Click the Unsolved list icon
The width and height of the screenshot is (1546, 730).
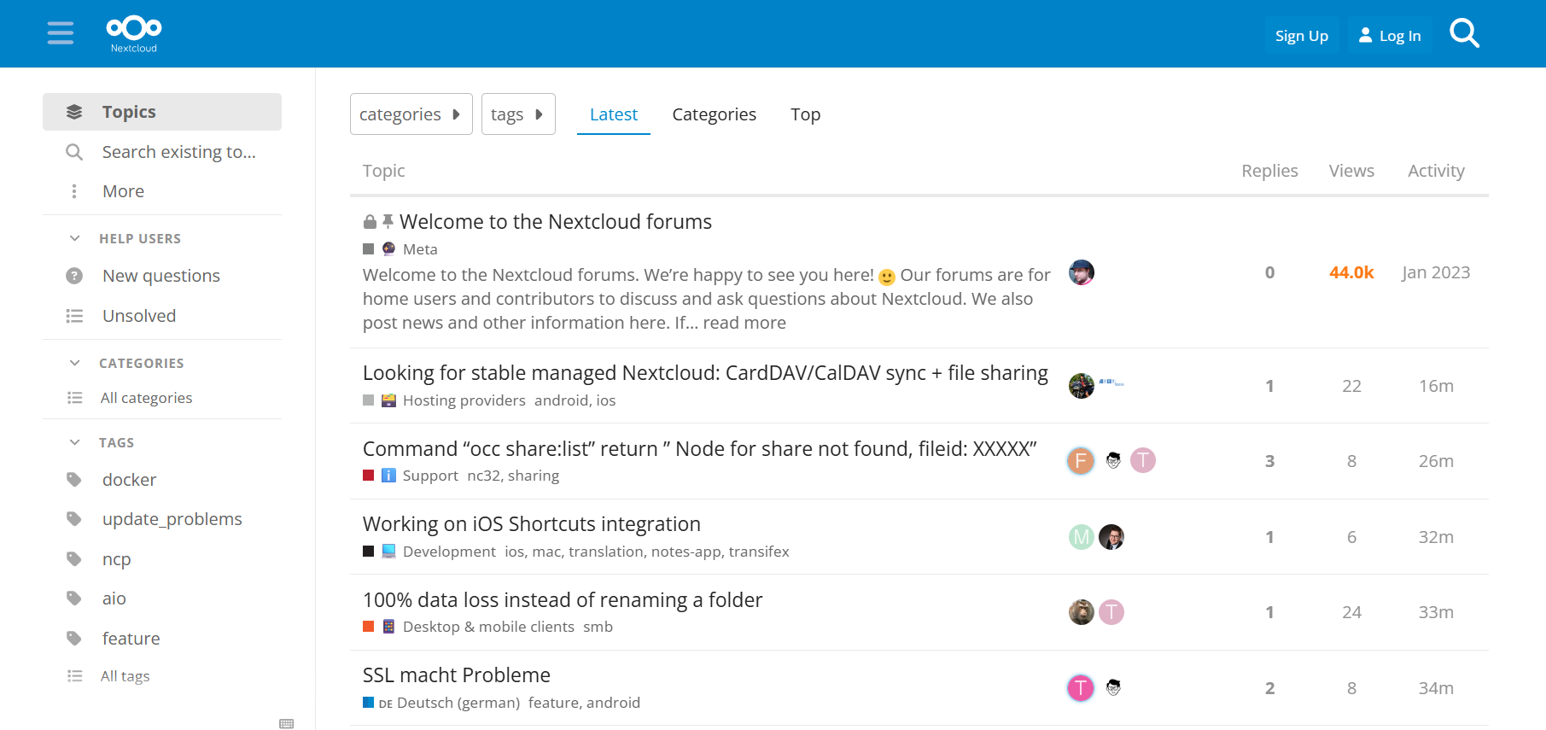(x=74, y=316)
